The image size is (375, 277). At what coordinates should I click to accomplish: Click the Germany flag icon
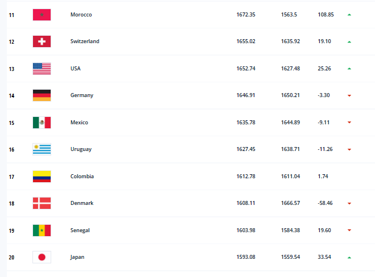pos(42,95)
